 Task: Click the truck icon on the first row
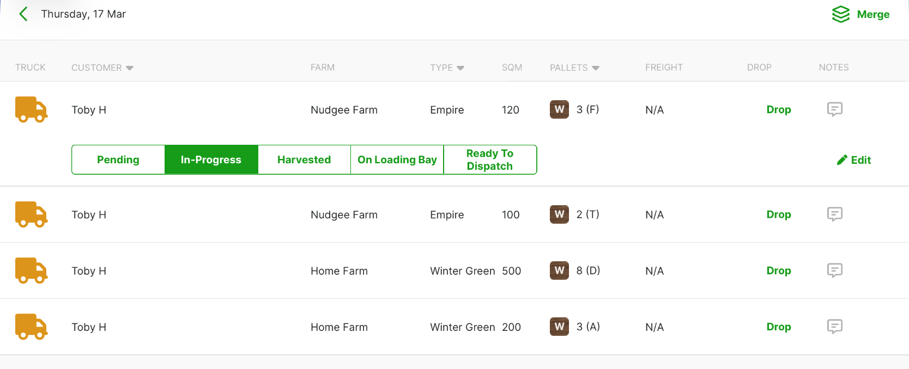32,109
